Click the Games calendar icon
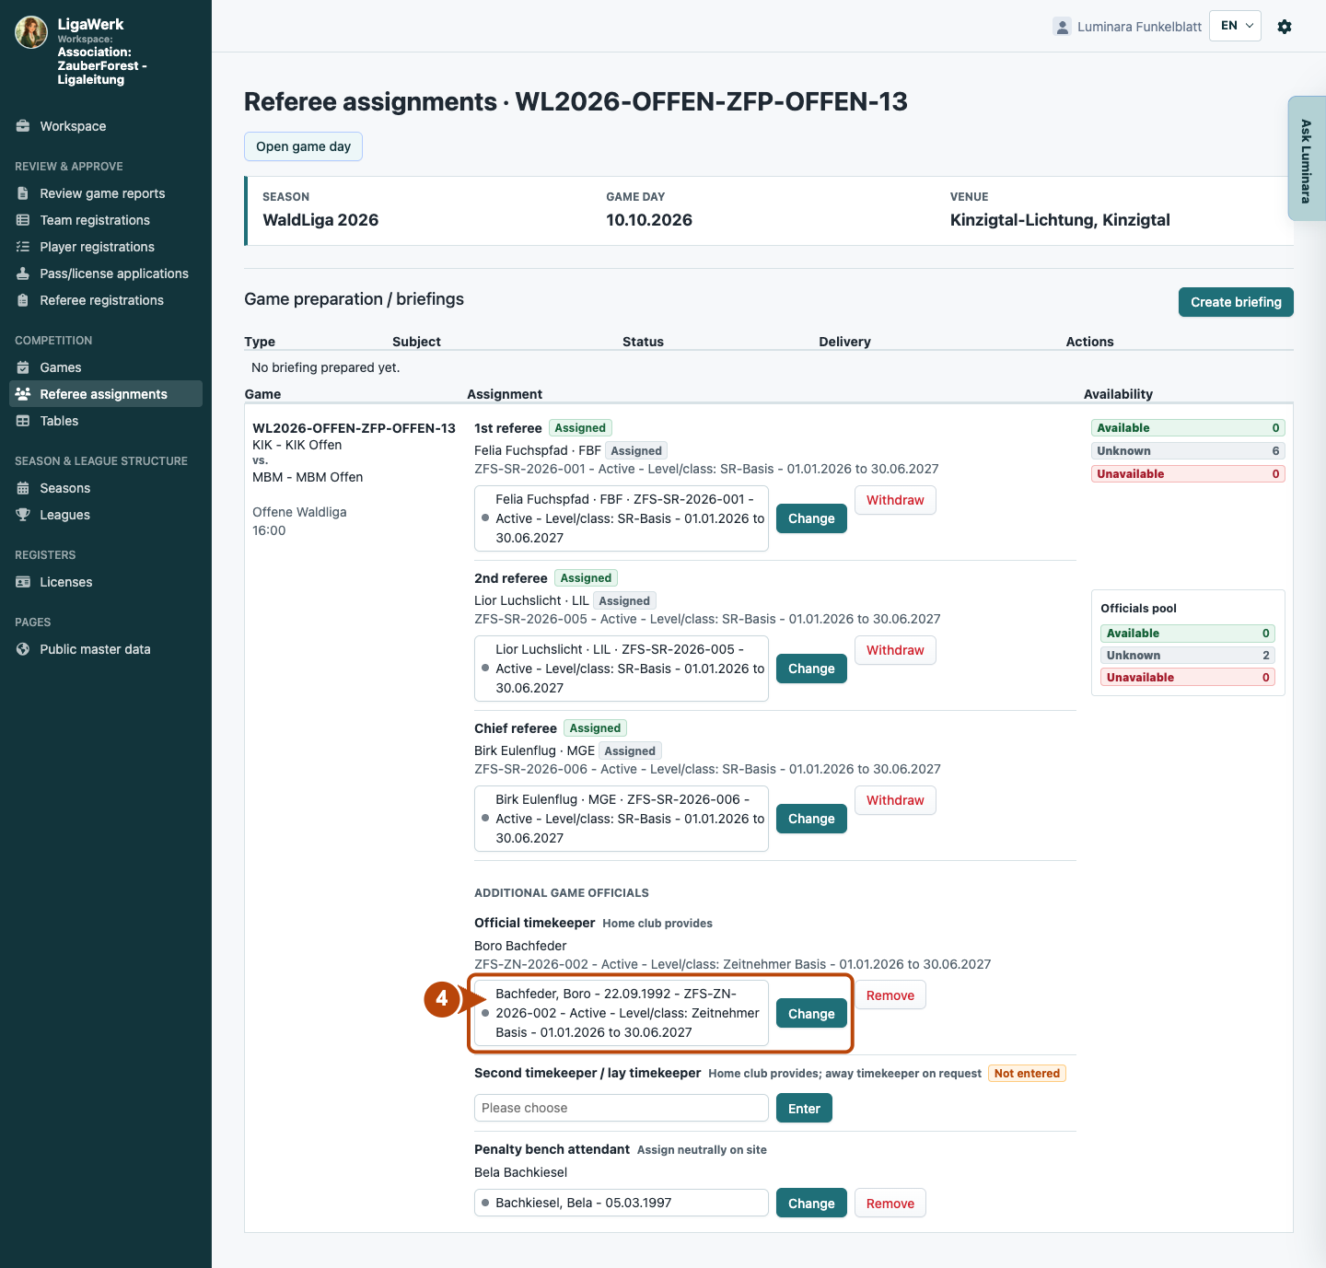 [x=23, y=367]
